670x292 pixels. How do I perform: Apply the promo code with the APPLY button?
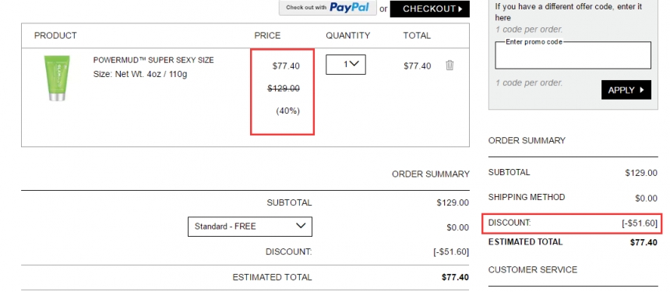[626, 90]
